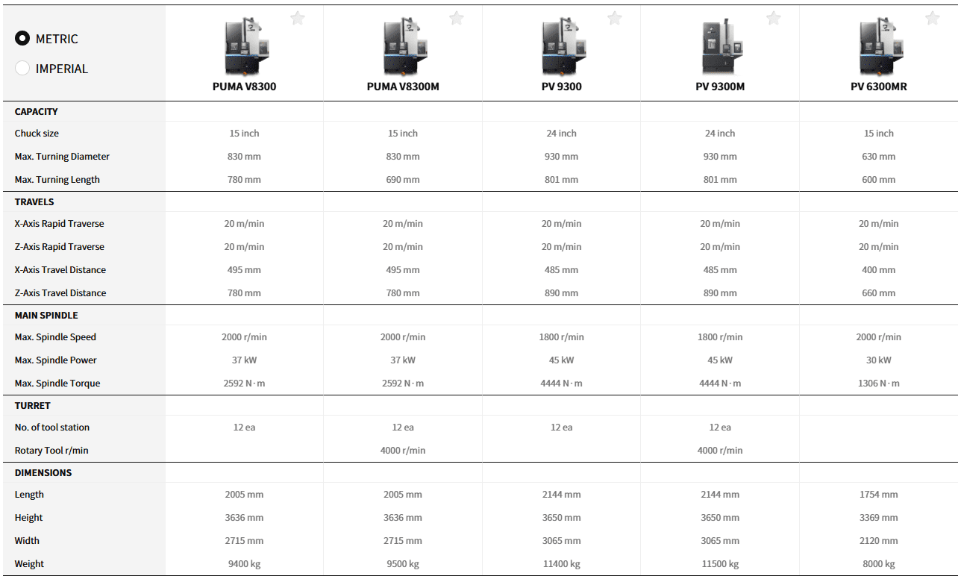Click the Chuck size row label
This screenshot has width=961, height=576.
[x=37, y=134]
